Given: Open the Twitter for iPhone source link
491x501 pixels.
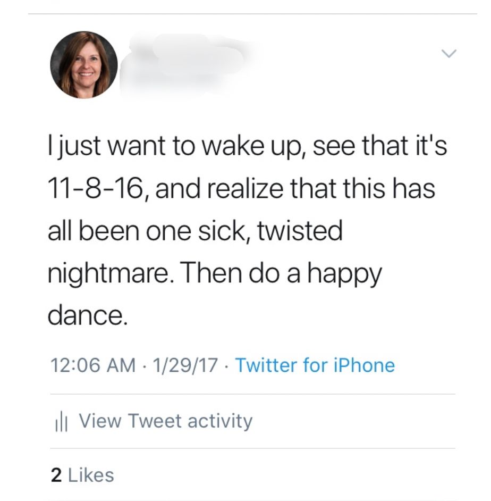Looking at the screenshot, I should pyautogui.click(x=315, y=365).
